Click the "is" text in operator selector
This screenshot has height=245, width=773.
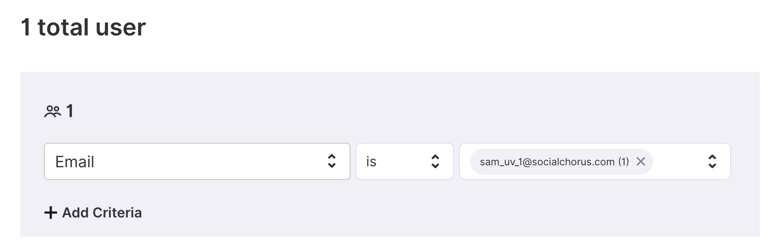click(371, 162)
